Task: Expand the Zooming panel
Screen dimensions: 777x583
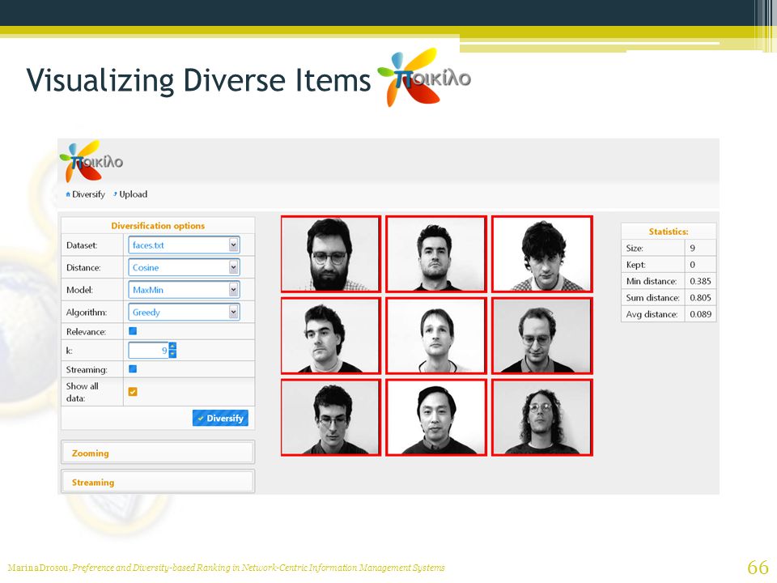Action: click(158, 453)
